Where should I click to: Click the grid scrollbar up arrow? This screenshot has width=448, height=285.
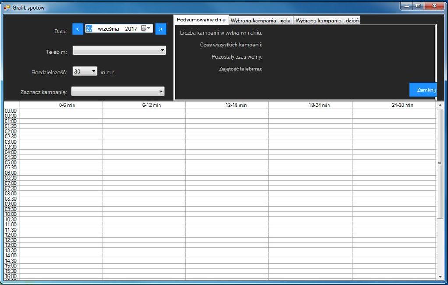click(440, 106)
